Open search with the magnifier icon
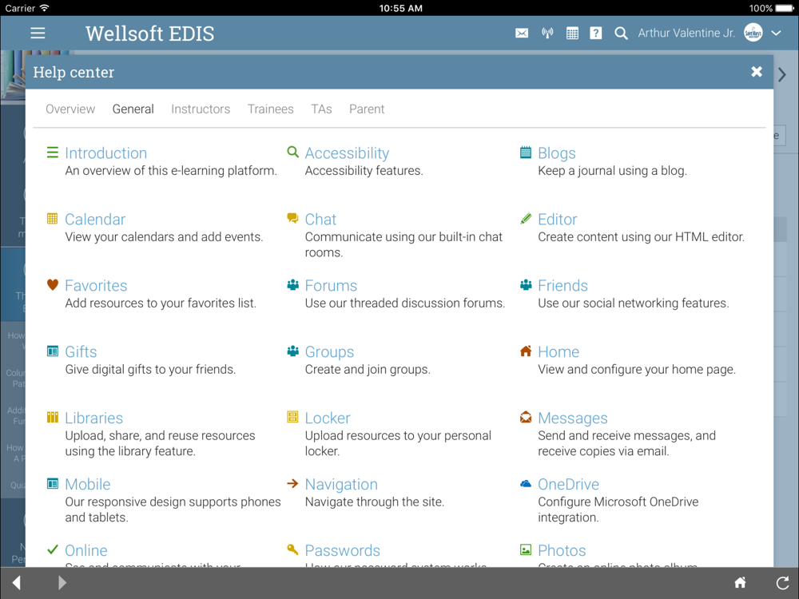 click(x=621, y=33)
